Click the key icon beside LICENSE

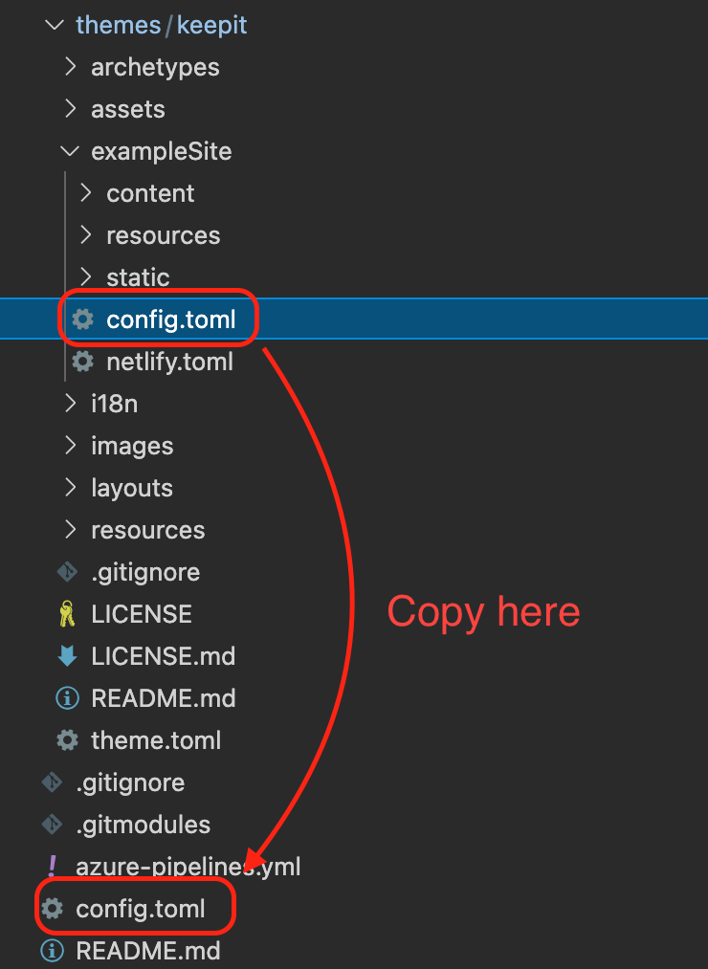coord(67,613)
